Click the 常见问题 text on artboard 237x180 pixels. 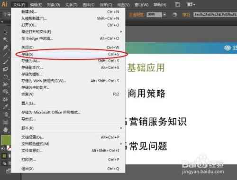tap(148, 146)
